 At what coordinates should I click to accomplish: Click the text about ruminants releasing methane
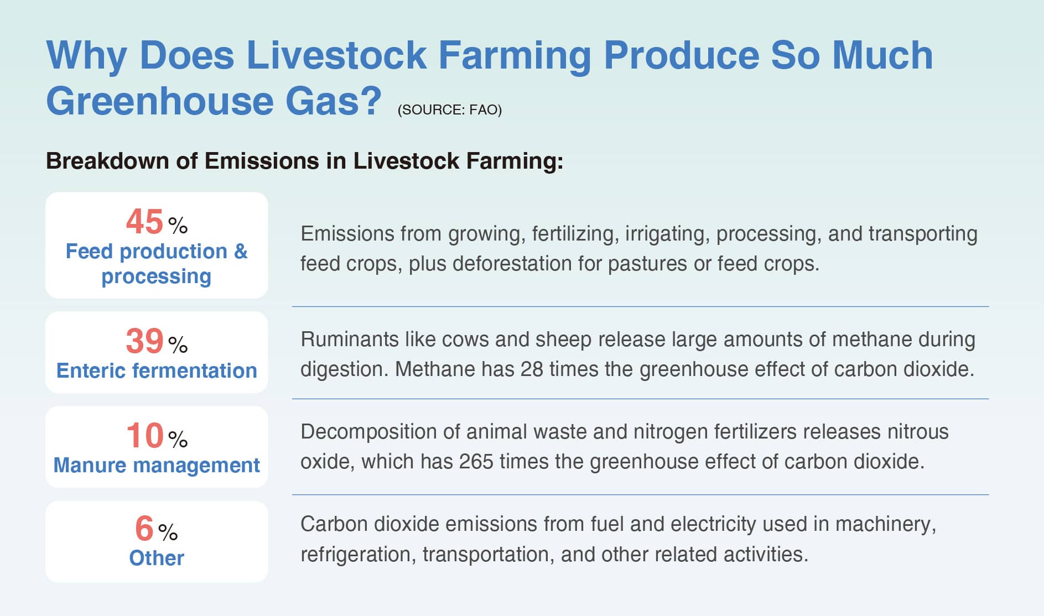tap(637, 340)
